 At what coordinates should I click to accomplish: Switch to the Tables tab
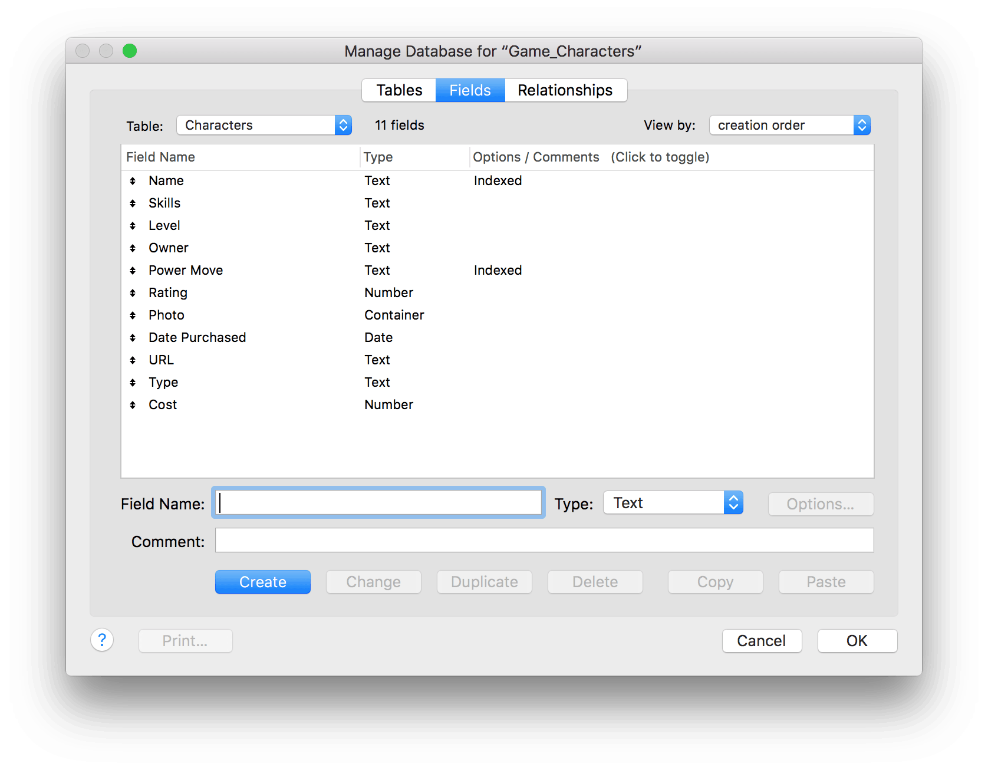tap(399, 90)
